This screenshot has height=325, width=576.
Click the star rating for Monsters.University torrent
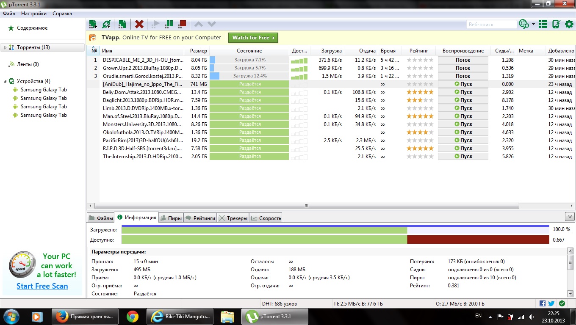click(420, 124)
